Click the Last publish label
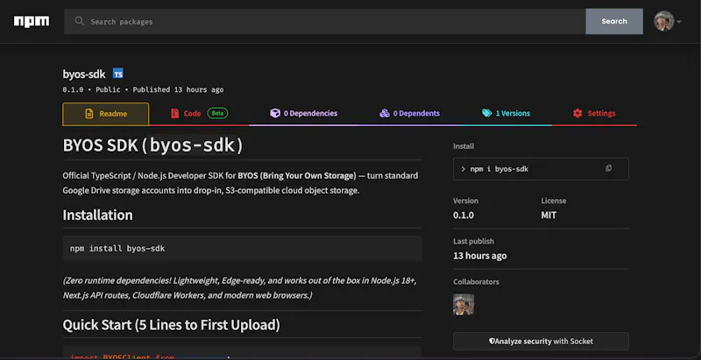This screenshot has height=360, width=701. pos(473,241)
